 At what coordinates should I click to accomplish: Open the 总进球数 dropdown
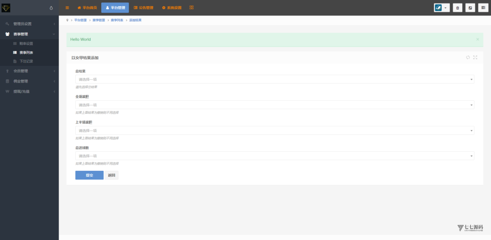[x=275, y=156]
